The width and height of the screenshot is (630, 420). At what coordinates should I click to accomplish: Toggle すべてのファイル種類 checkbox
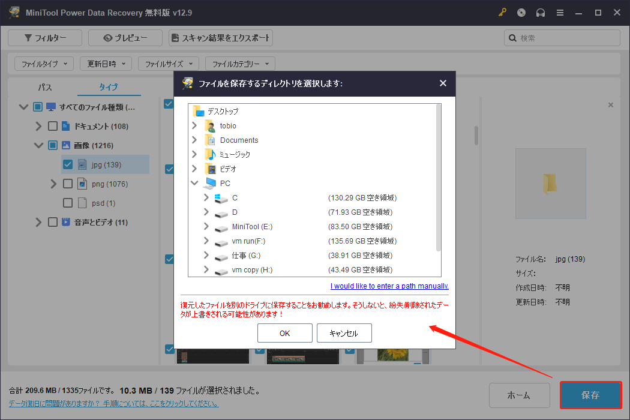38,107
